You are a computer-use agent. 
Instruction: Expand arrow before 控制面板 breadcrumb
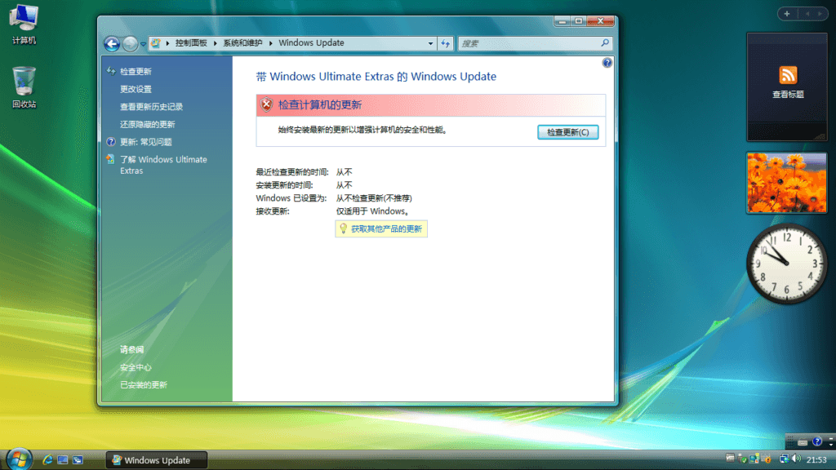[x=167, y=43]
